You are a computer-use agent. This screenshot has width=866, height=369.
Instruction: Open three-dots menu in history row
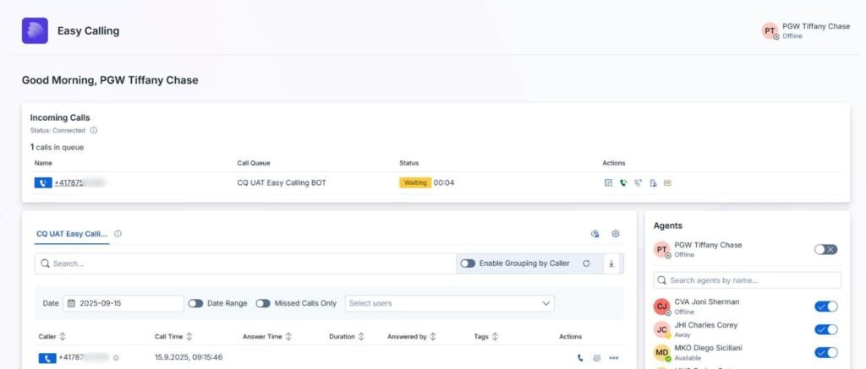coord(613,358)
